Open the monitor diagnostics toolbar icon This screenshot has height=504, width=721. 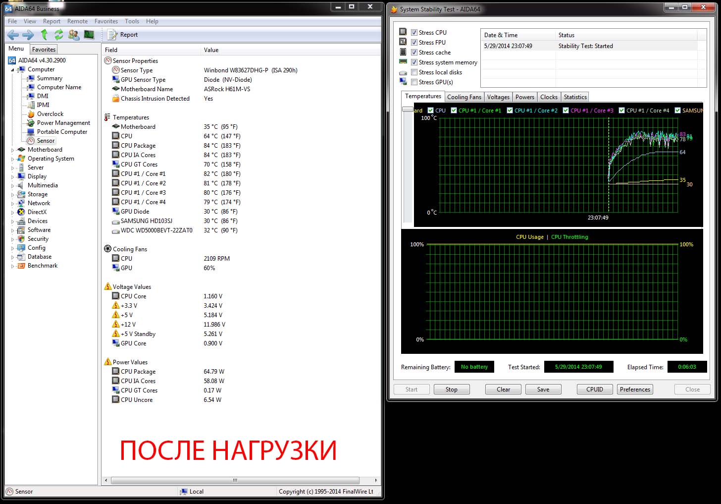89,35
